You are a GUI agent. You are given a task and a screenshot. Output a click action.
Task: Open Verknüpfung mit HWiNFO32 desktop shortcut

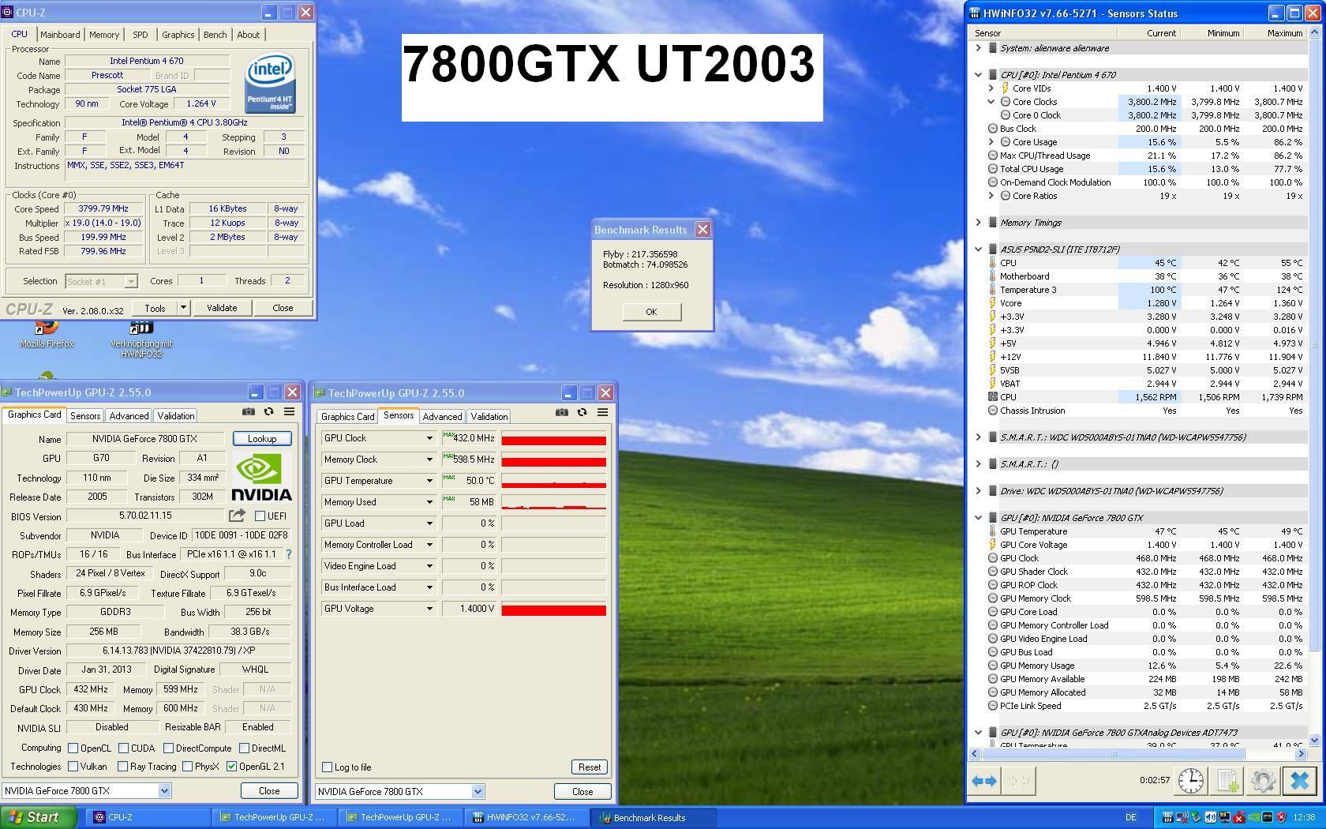141,338
